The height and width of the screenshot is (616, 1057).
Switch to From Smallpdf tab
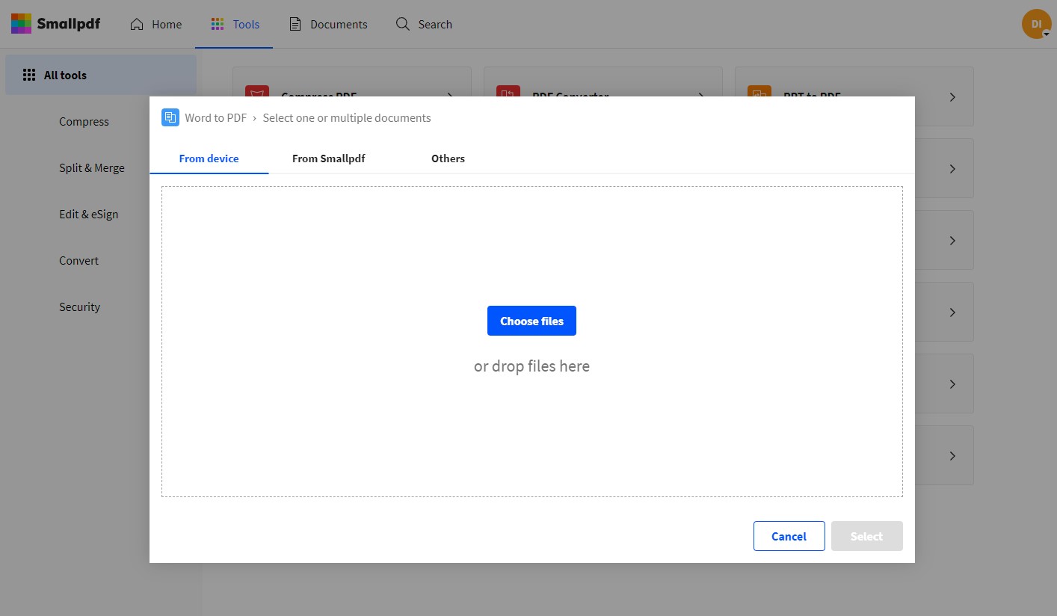click(x=328, y=158)
